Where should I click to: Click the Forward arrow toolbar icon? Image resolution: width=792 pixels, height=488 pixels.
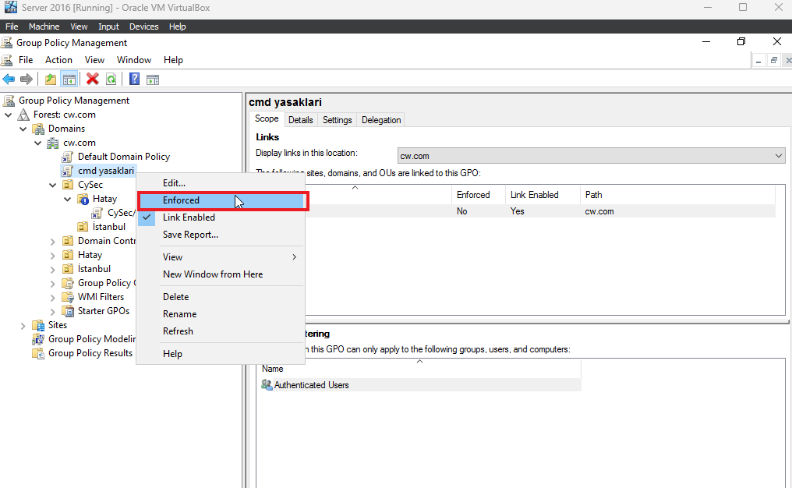(x=27, y=80)
